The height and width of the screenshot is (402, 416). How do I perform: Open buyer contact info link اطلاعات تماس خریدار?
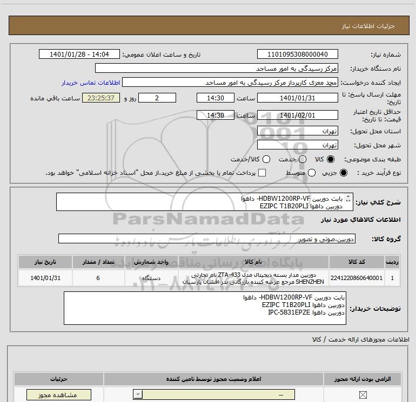pos(91,83)
